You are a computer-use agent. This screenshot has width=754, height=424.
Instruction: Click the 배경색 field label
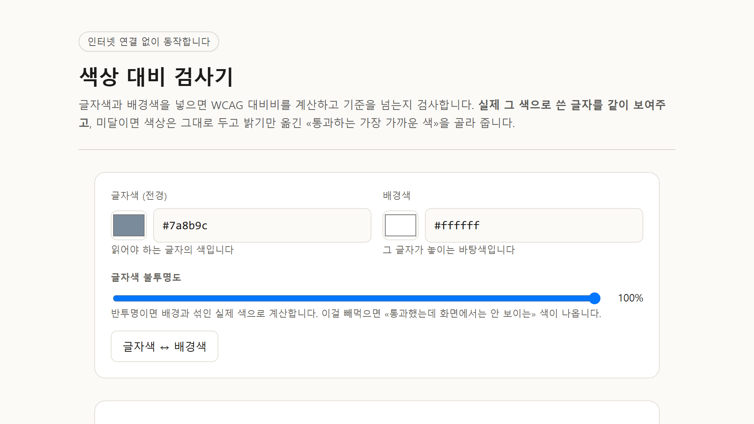[x=397, y=196]
